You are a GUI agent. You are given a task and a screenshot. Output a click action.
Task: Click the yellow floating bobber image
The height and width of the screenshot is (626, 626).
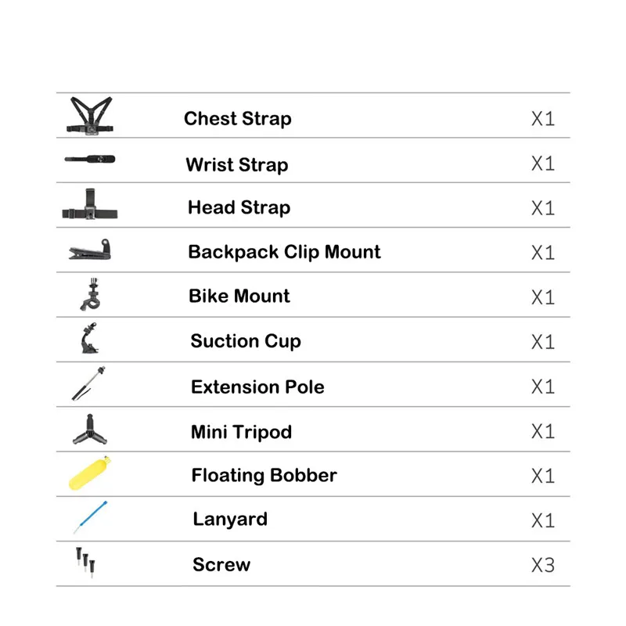coord(90,473)
